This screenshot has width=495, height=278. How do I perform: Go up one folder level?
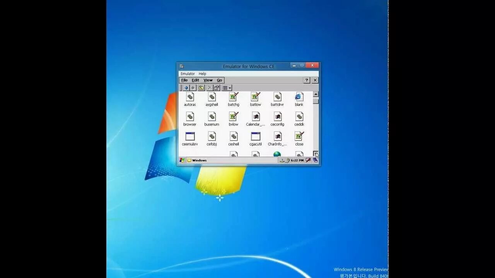pyautogui.click(x=201, y=88)
